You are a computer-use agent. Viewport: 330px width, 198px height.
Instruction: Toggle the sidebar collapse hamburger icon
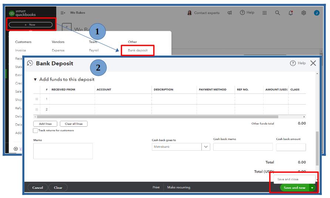63,13
